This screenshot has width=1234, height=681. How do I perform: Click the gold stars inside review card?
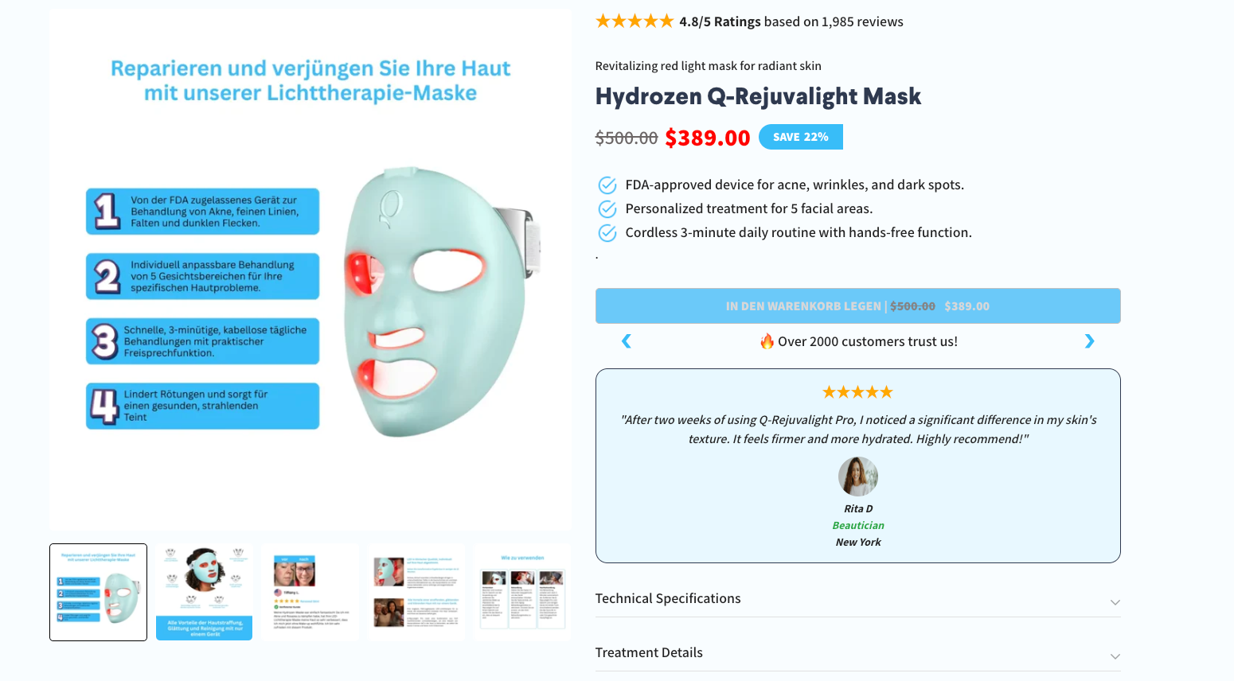857,392
